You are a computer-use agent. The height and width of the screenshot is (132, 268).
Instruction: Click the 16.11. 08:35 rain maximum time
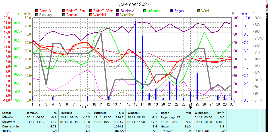(x=170, y=122)
